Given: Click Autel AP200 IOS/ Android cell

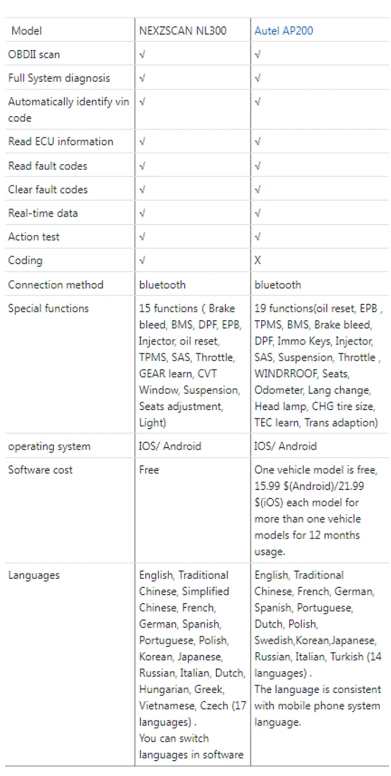Looking at the screenshot, I should tap(286, 446).
